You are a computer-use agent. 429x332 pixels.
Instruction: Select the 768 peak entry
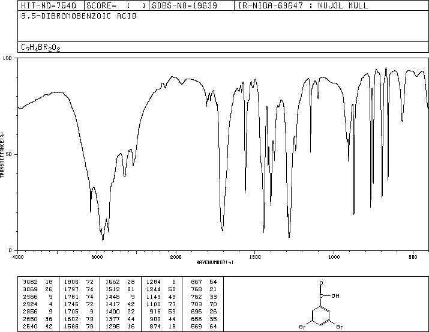tap(203, 289)
